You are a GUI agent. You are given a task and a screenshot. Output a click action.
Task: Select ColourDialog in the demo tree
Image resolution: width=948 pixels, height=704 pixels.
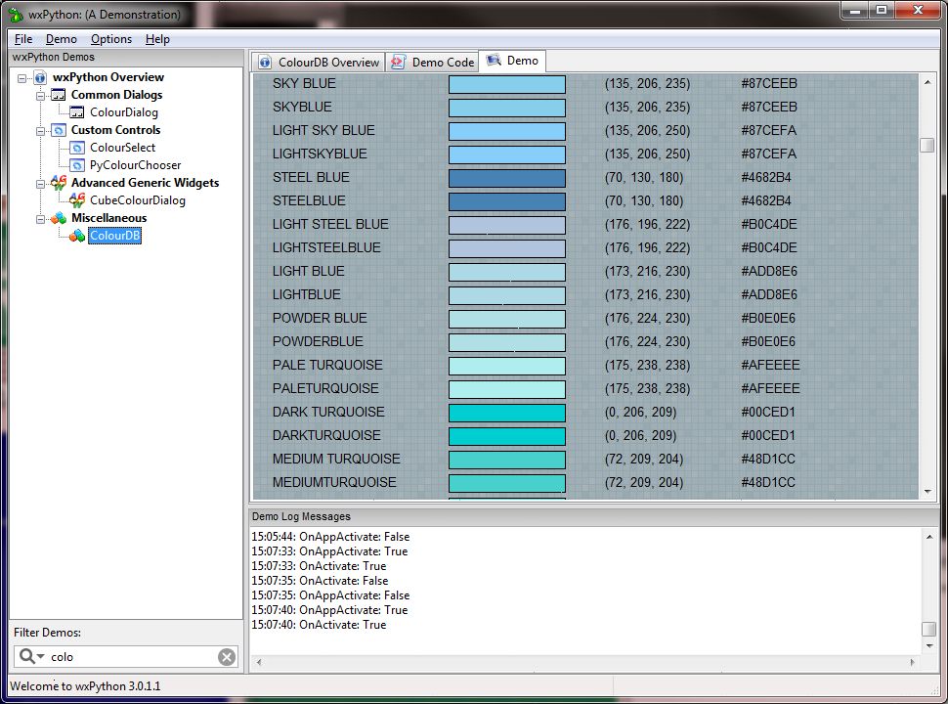124,112
